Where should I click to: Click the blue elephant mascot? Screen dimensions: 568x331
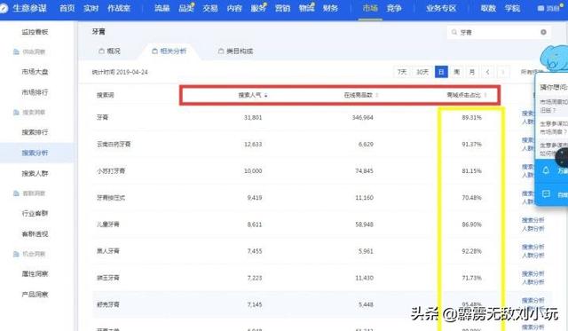pyautogui.click(x=554, y=58)
